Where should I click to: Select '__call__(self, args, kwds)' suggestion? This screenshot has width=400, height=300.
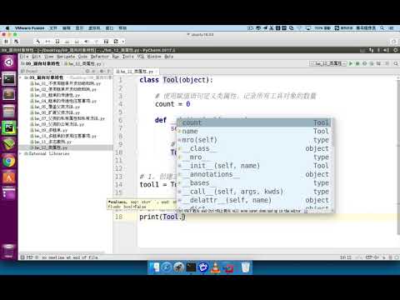(x=254, y=192)
